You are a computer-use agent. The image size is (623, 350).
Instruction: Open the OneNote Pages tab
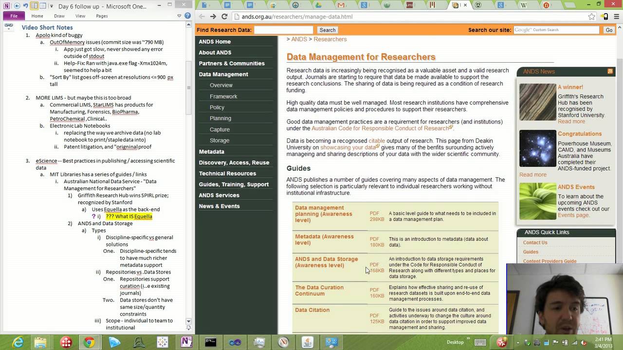[x=102, y=16]
